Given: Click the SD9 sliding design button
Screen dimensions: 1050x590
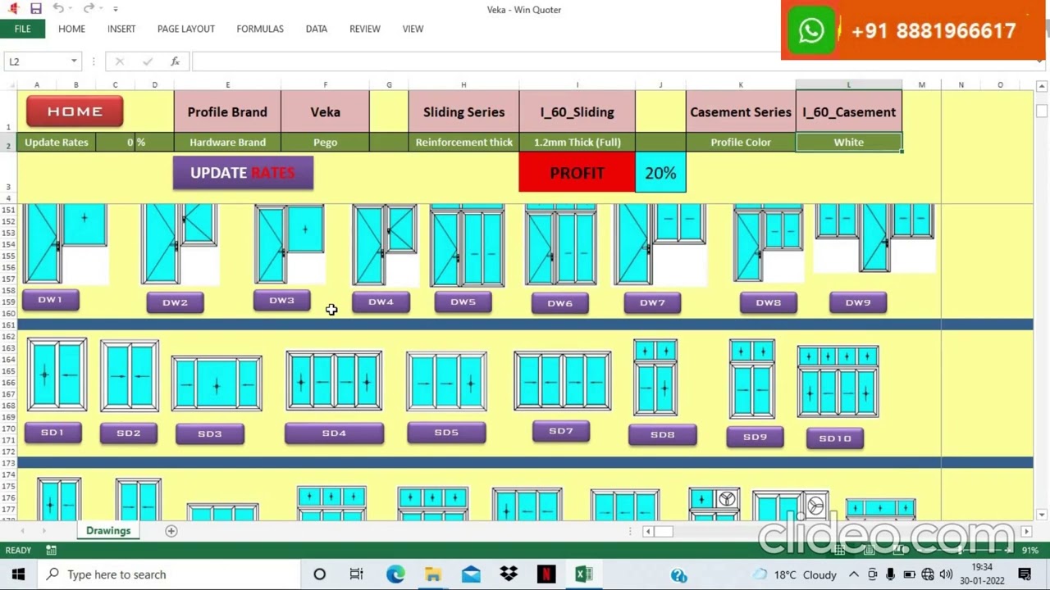Looking at the screenshot, I should click(x=756, y=437).
